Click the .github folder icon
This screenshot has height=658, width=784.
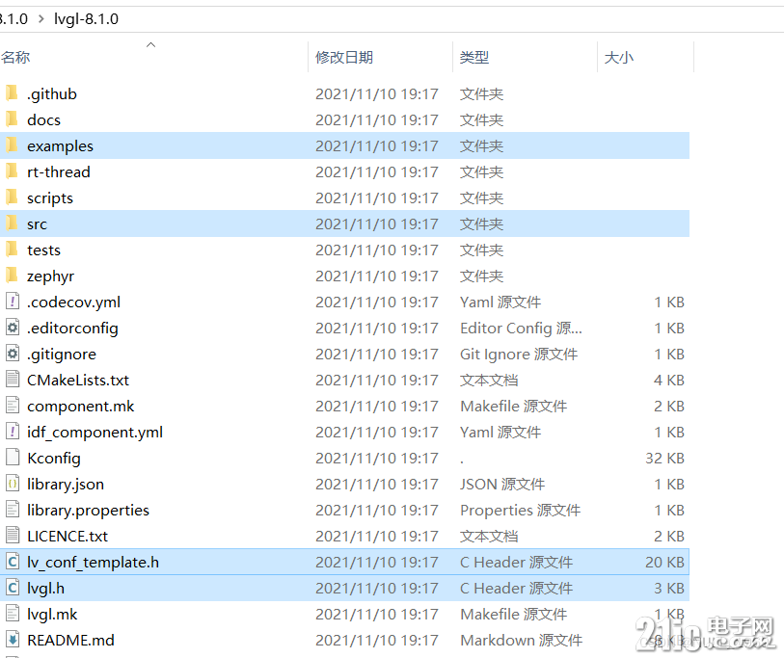(12, 93)
